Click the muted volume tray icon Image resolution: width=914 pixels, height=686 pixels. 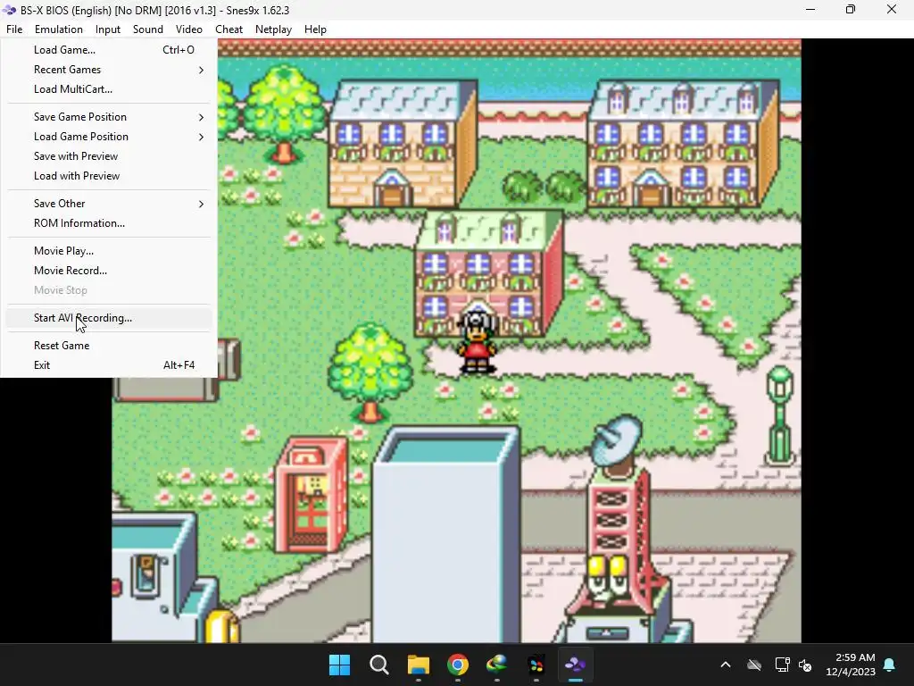pos(806,665)
